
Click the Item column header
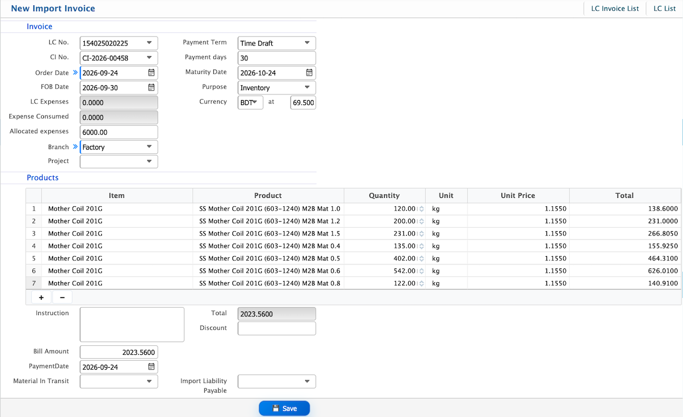click(x=117, y=196)
